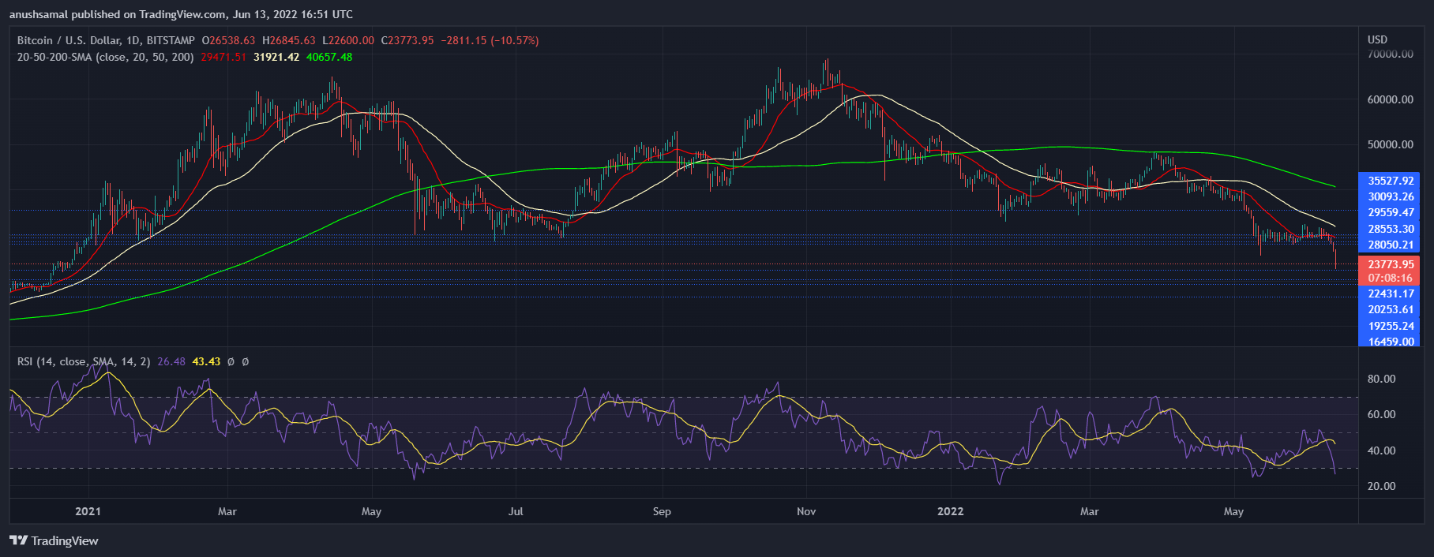Click the countdown timer 07:08:16

1391,278
